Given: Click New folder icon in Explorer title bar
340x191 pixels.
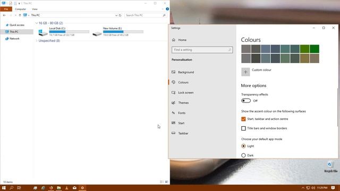Looking at the screenshot, I should click(x=15, y=3).
